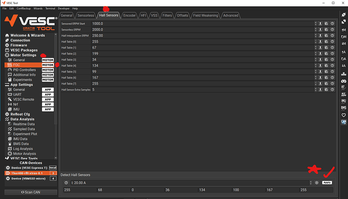348x199 pixels.
Task: Toggle RT realtime data streaming icon
Action: 343,88
